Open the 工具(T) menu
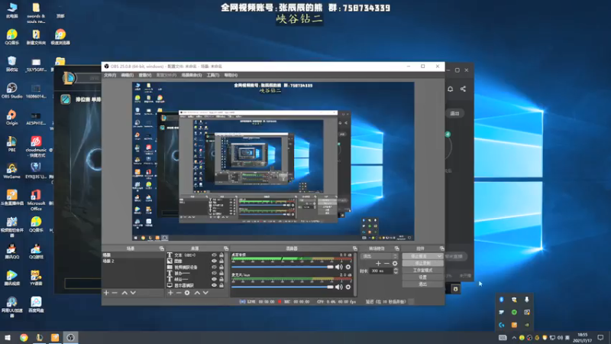The height and width of the screenshot is (344, 611). (213, 75)
